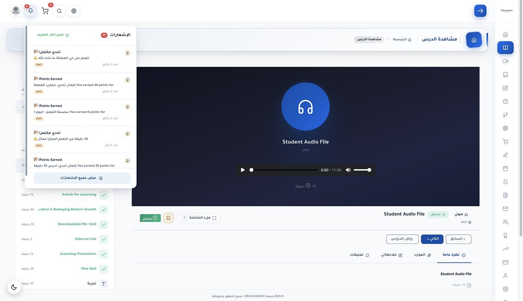
Task: Toggle the bookmark for this lesson
Action: (x=168, y=218)
